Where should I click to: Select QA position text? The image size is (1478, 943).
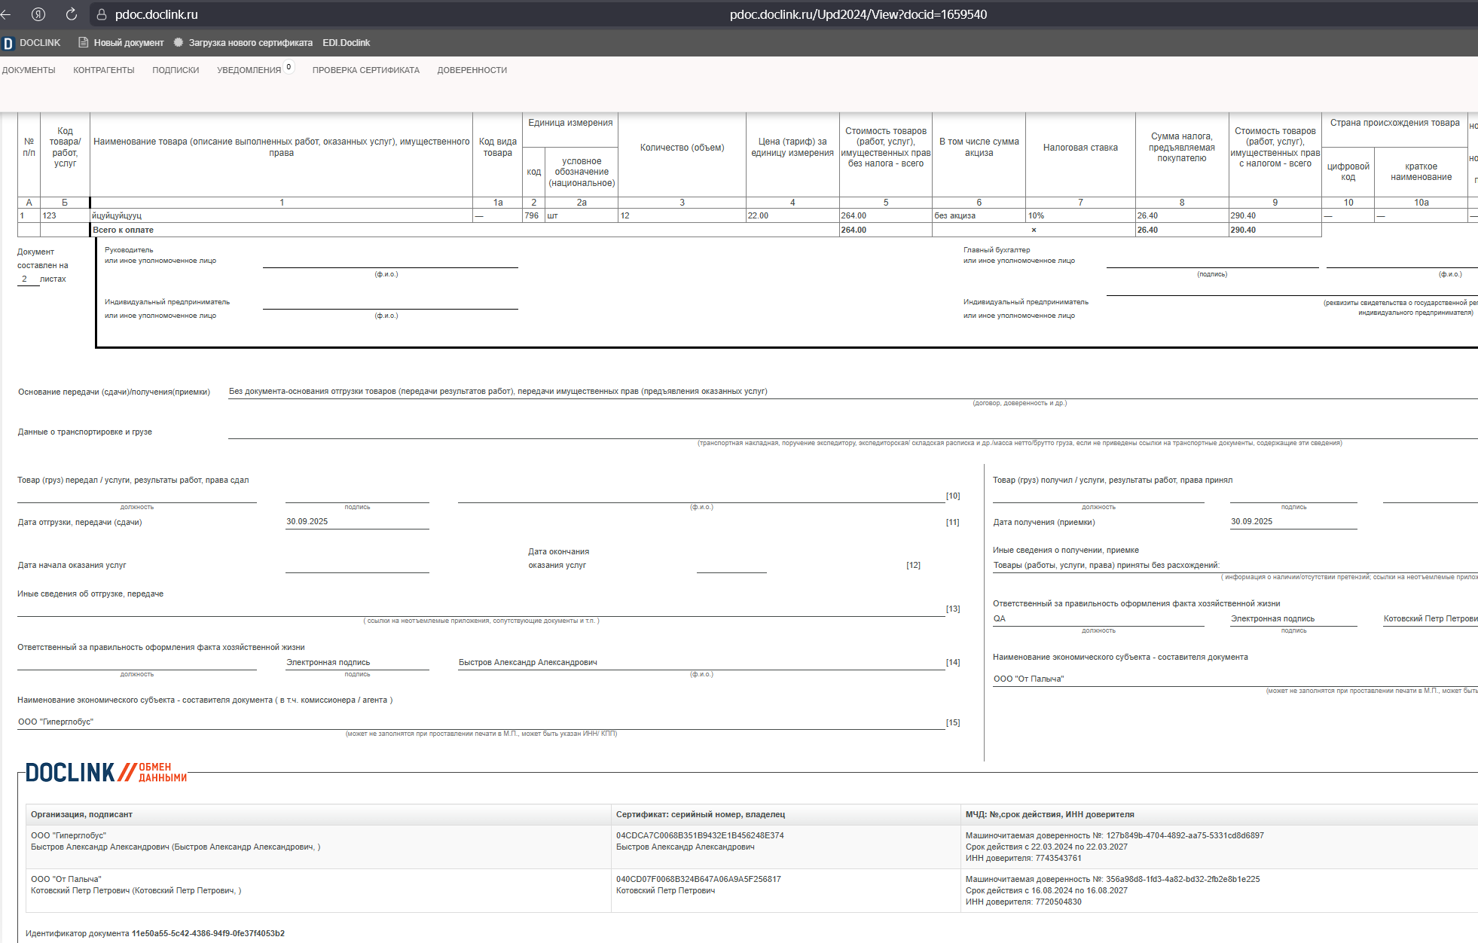click(999, 618)
